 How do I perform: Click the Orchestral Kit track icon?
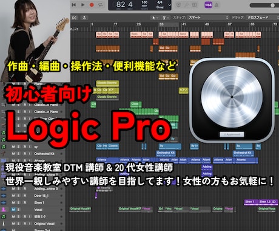(3, 154)
